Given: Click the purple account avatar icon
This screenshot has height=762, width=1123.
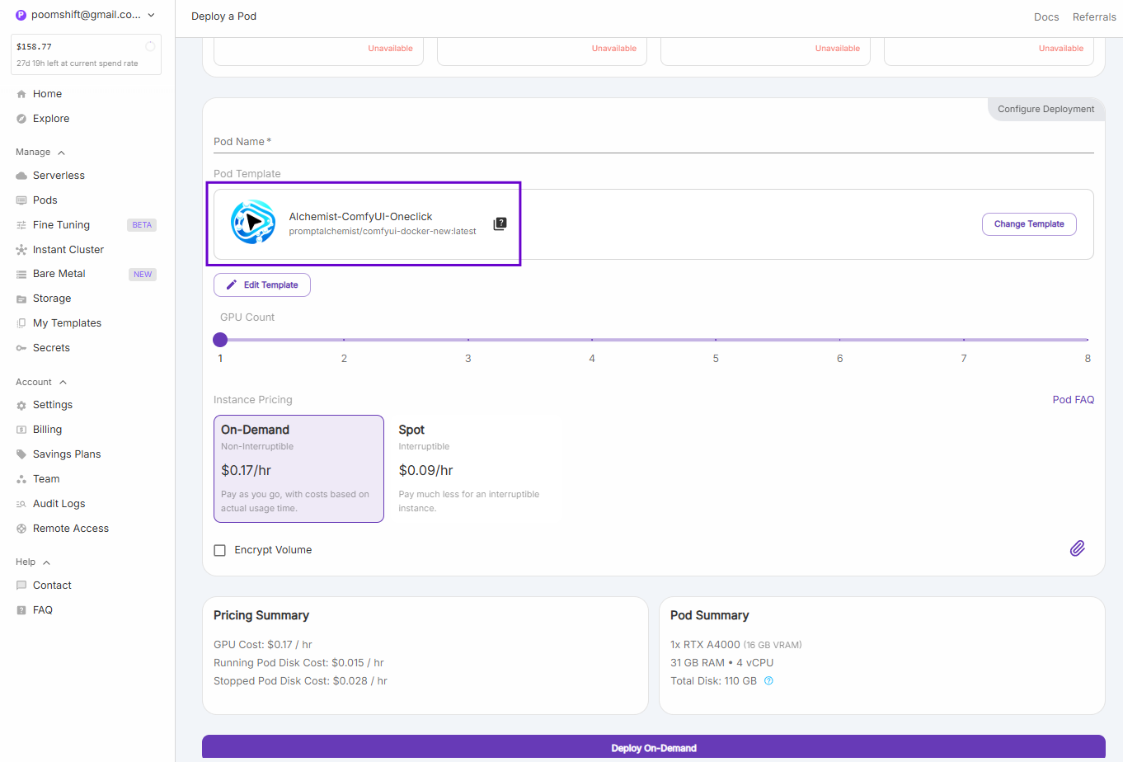Looking at the screenshot, I should (21, 15).
